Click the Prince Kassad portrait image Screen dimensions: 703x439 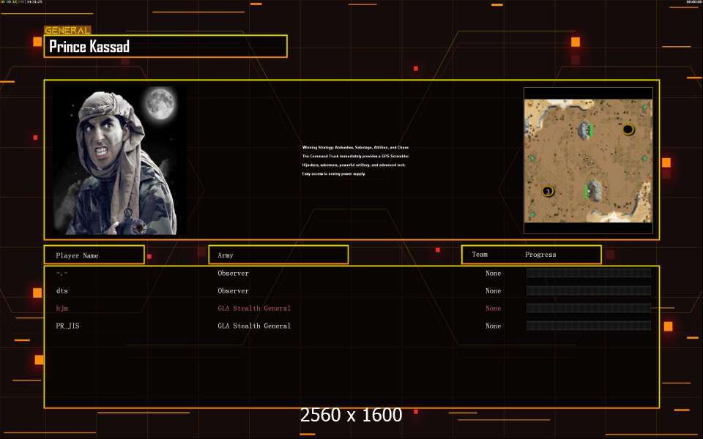point(119,160)
